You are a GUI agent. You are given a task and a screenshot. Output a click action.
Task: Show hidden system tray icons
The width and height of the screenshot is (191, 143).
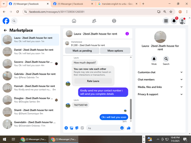point(158,139)
